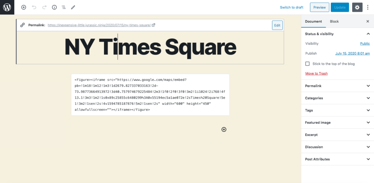Move the post to Trash
The image size is (374, 183).
(316, 73)
